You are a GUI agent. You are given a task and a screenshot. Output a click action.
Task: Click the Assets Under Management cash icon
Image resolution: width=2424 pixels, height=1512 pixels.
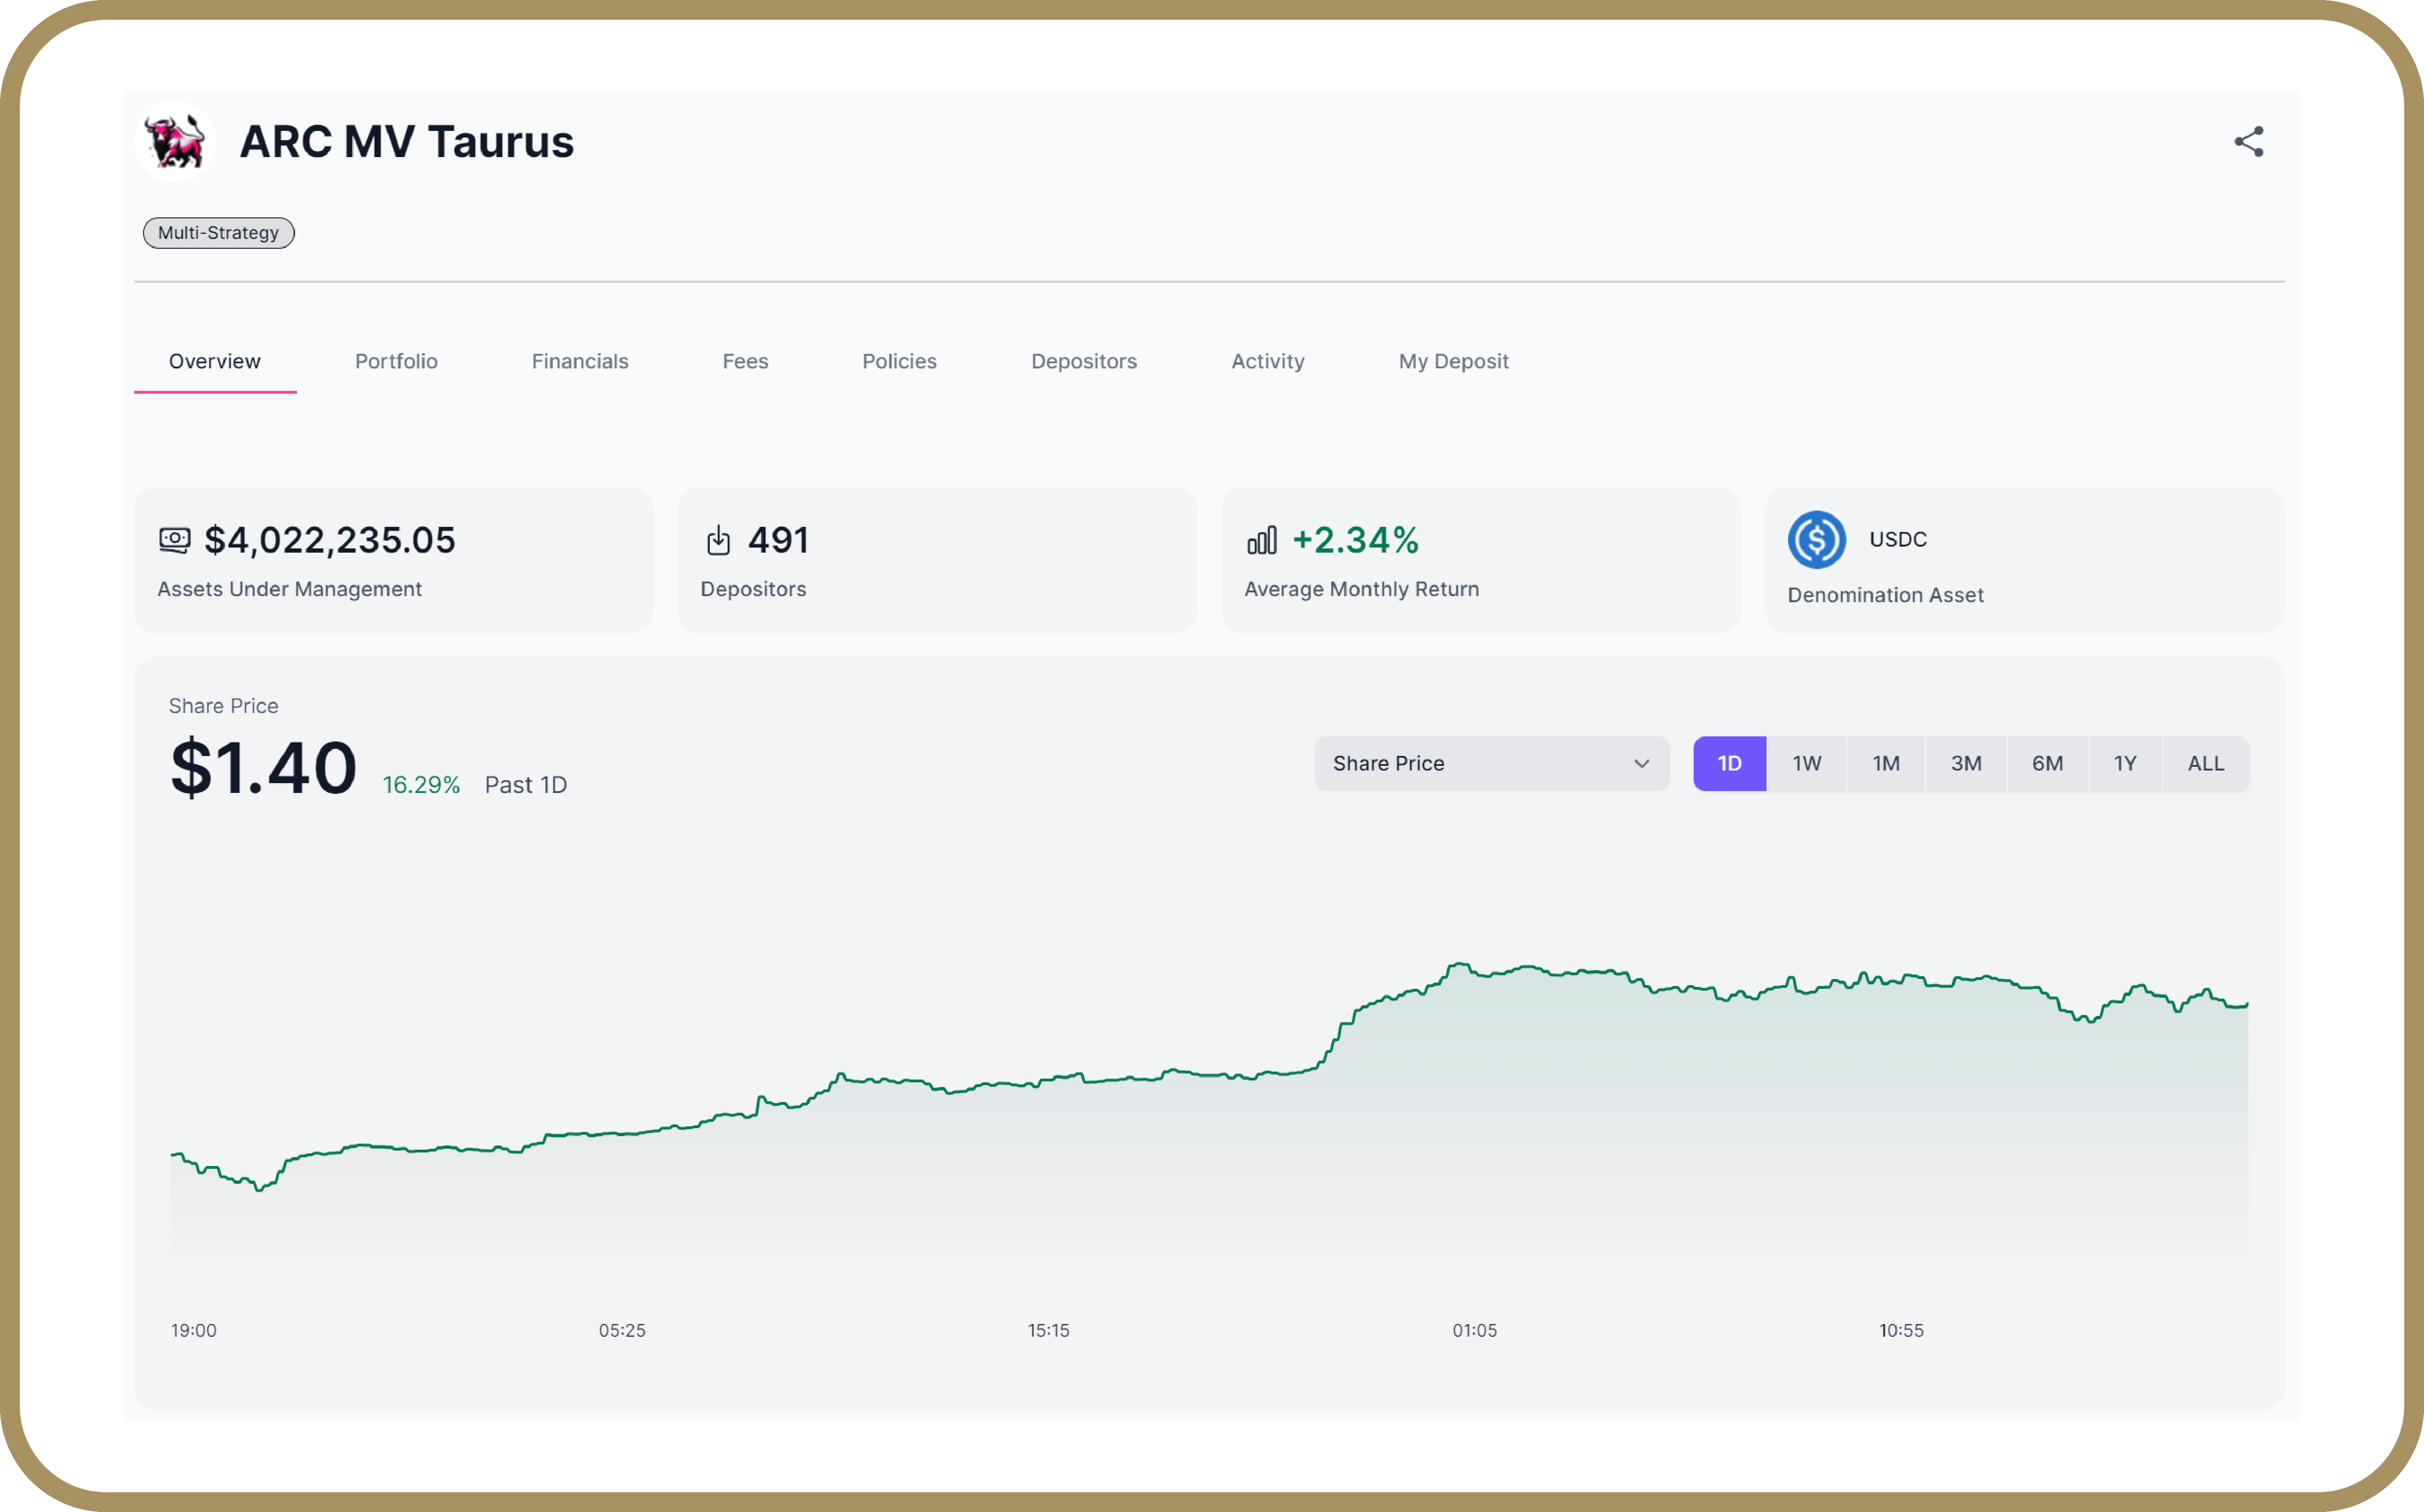click(x=174, y=540)
